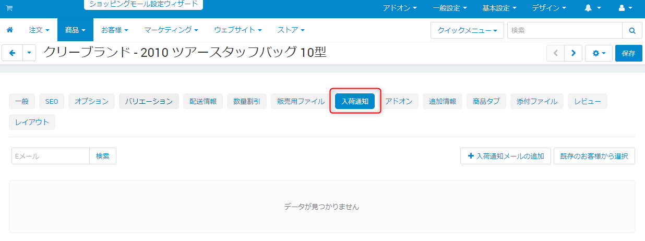Switch to the 配送情報 tab
Viewport: 645px width, 241px height.
(x=203, y=102)
